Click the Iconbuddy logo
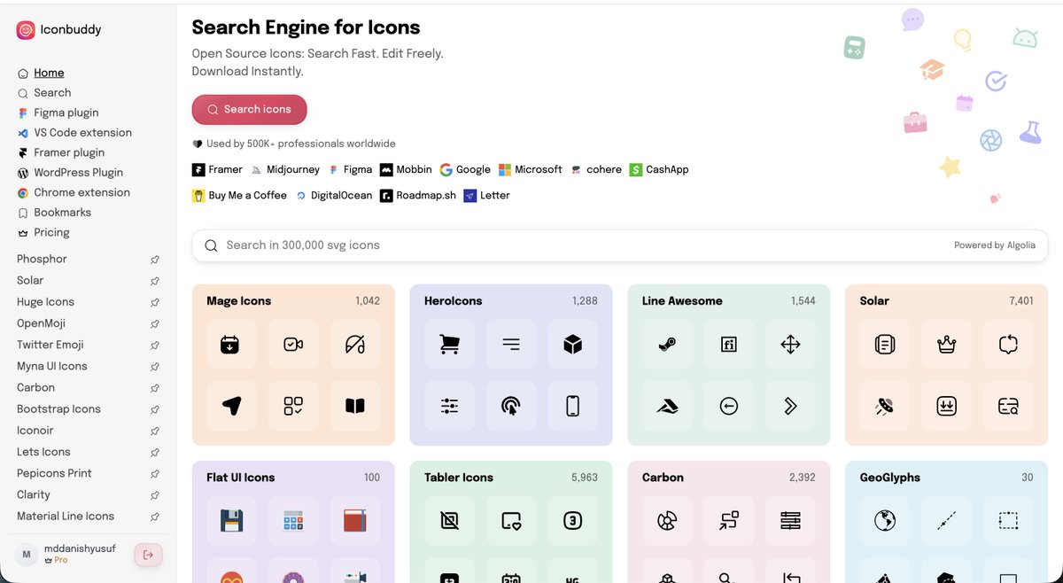Viewport: 1063px width, 583px height. coord(26,30)
